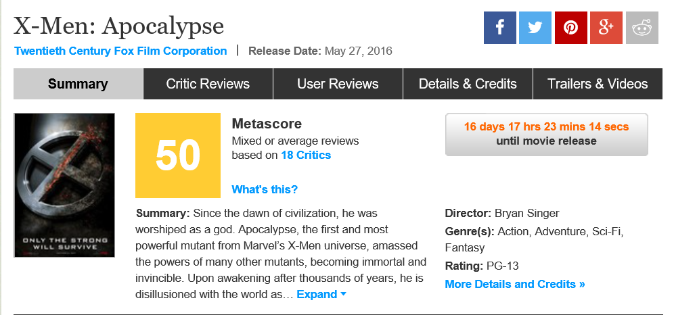
Task: View the Trailers & Videos tab
Action: click(x=598, y=84)
